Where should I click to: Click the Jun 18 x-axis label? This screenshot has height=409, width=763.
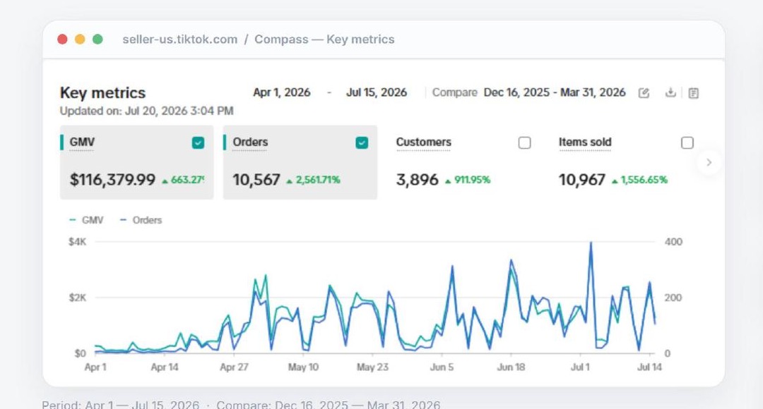click(x=511, y=367)
